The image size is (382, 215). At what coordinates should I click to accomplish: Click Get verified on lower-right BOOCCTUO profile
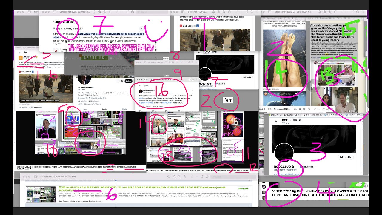coord(306,166)
